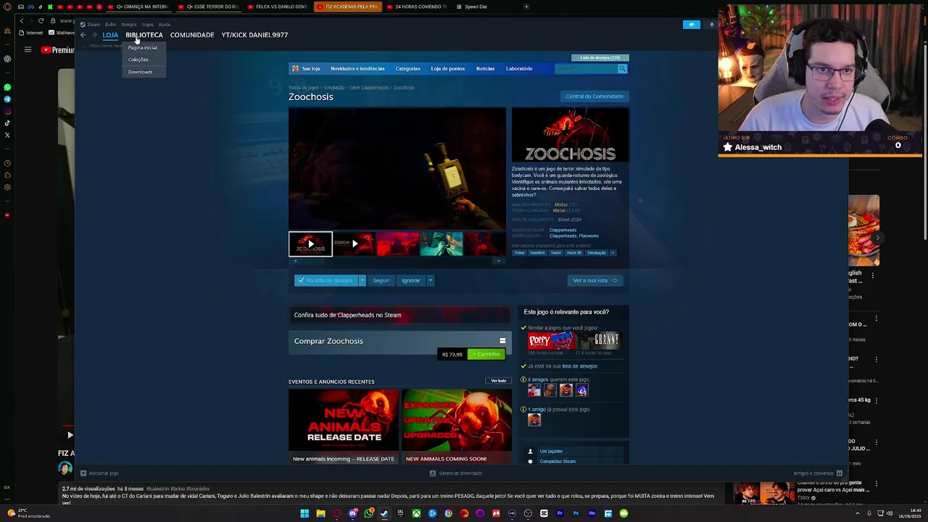The width and height of the screenshot is (928, 522).
Task: Click the Steam announcements megaphone icon
Action: tap(692, 25)
